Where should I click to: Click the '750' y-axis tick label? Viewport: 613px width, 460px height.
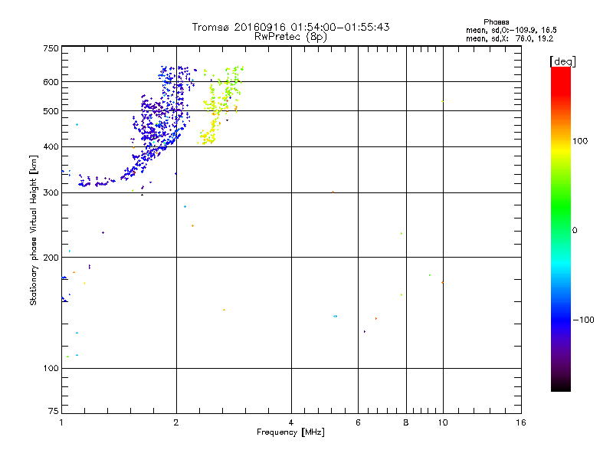(51, 48)
